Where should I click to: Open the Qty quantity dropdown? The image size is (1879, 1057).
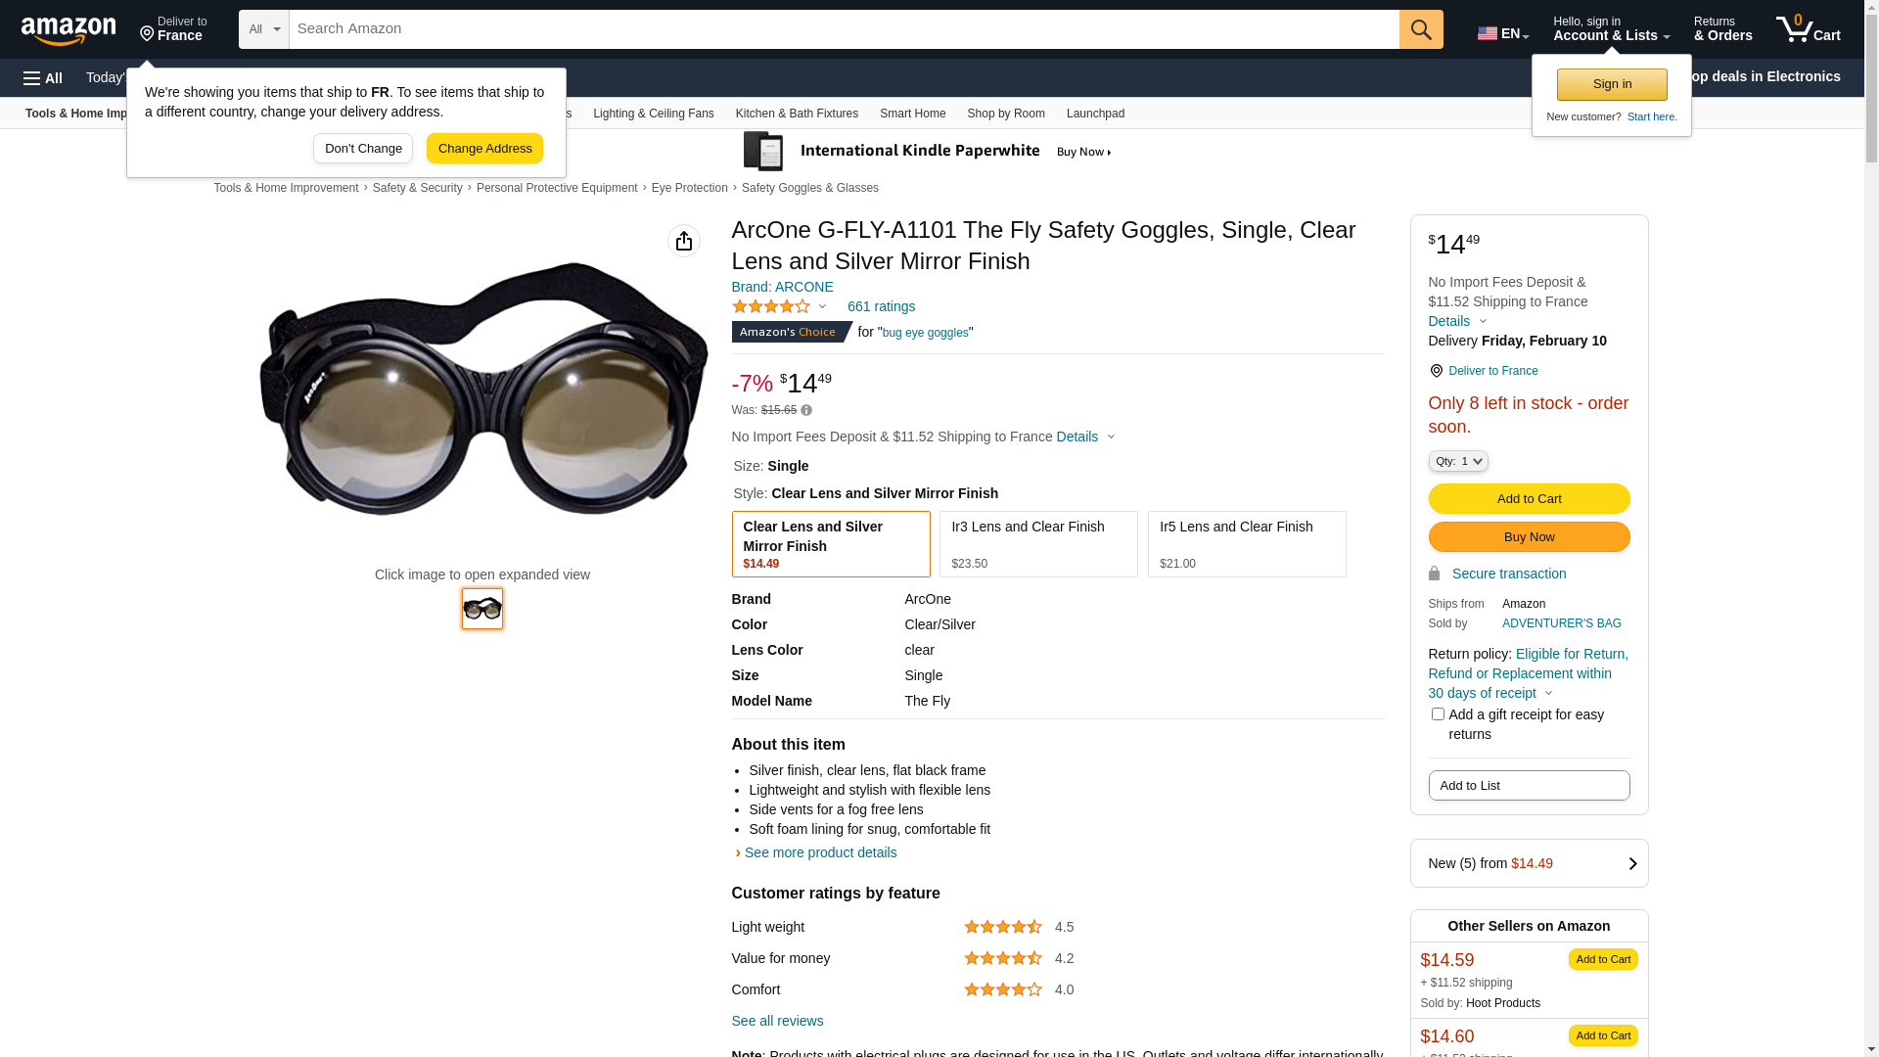point(1458,461)
